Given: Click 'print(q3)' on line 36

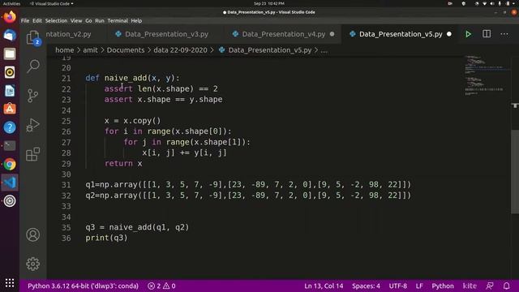Looking at the screenshot, I should 106,238.
